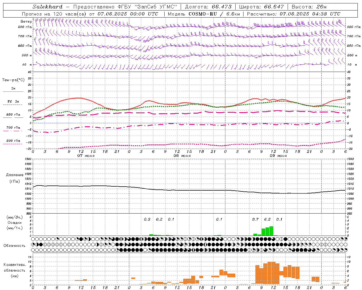This screenshot has height=290, width=362.
Task: Click the station name 'Salekhard' in the header
Action: point(48,7)
